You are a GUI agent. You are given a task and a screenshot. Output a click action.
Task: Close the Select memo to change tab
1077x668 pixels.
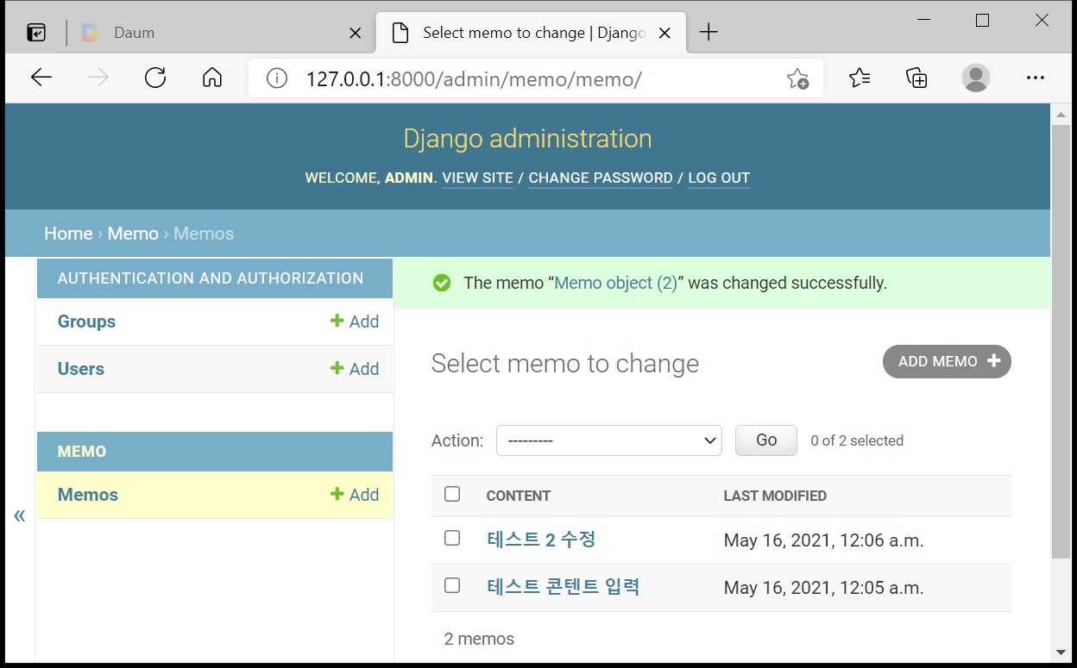pyautogui.click(x=665, y=33)
